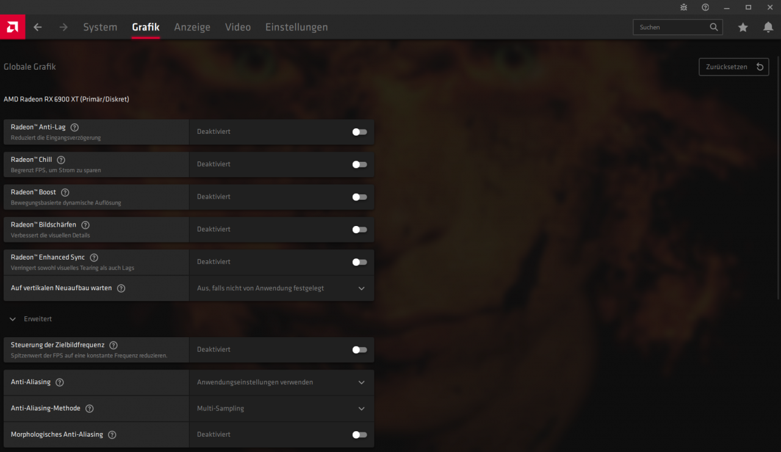This screenshot has height=452, width=781.
Task: Enable Radeon Bildschärfen toggle
Action: (359, 230)
